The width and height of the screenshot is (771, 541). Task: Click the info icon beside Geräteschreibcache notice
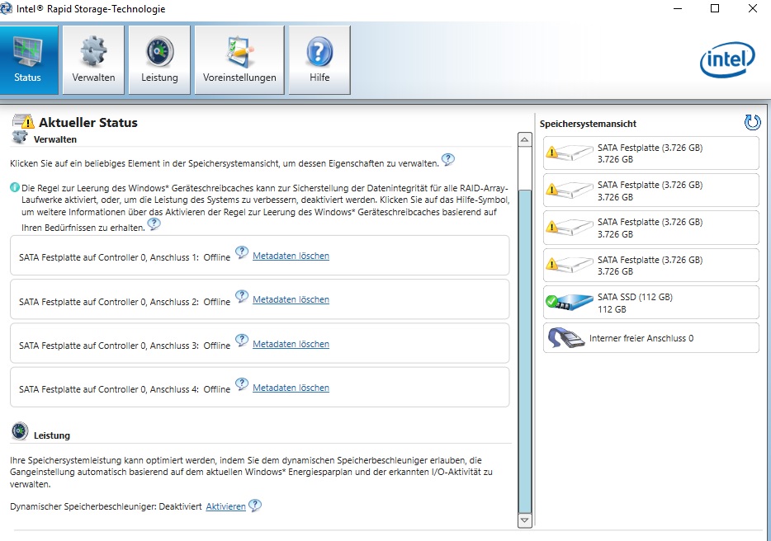(15, 188)
